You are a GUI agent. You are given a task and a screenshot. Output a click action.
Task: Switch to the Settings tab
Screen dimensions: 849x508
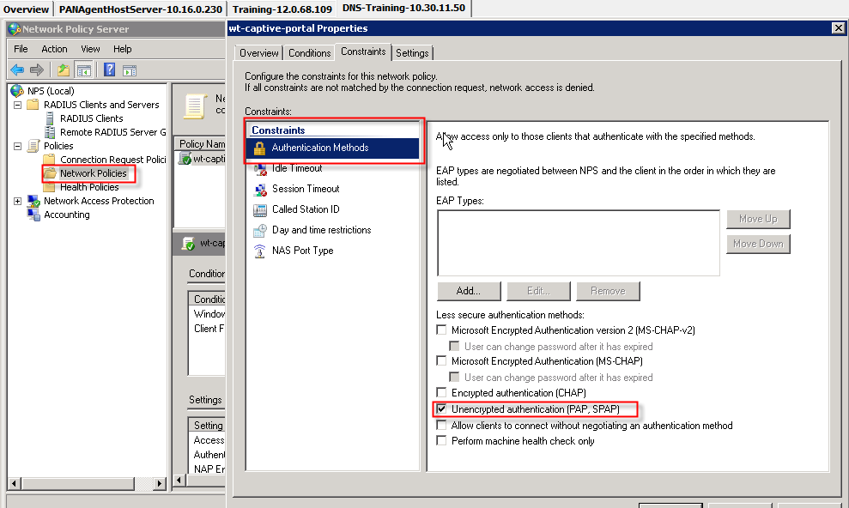click(x=412, y=53)
